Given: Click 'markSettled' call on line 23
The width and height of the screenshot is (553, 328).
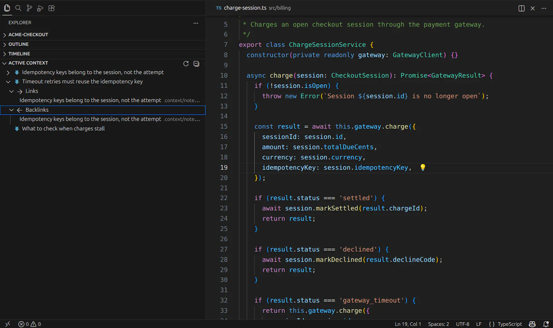Looking at the screenshot, I should pyautogui.click(x=337, y=209).
